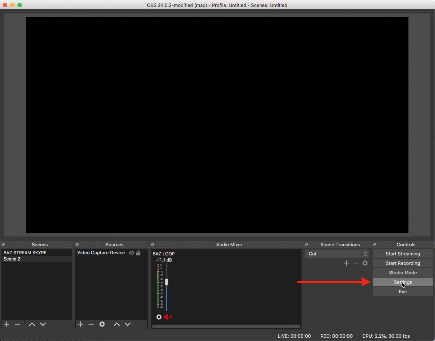The image size is (435, 341).
Task: Click the -11.1 dB level value
Action: [164, 260]
